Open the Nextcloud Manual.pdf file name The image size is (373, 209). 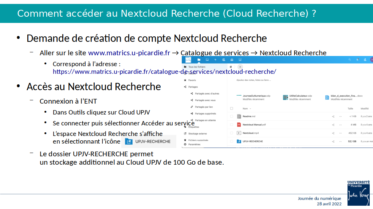[x=254, y=125]
